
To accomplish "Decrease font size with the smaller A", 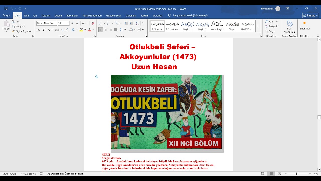I will point(77,23).
